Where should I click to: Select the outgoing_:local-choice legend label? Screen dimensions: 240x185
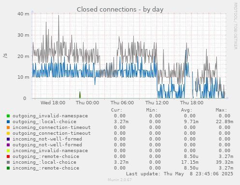[x=44, y=122]
